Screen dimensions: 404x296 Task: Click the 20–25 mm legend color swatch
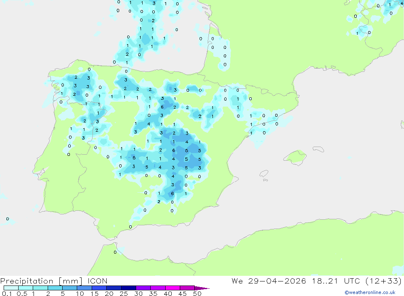coord(114,288)
